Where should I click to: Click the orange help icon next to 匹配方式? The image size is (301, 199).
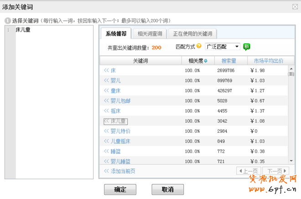coord(199,46)
